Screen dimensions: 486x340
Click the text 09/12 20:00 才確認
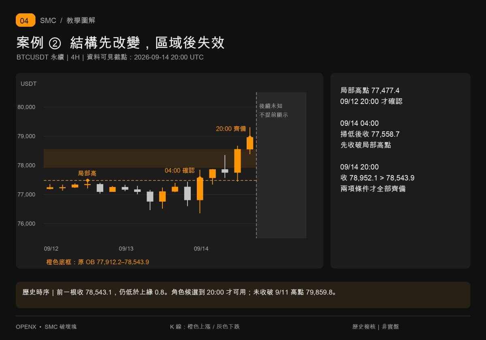click(371, 101)
